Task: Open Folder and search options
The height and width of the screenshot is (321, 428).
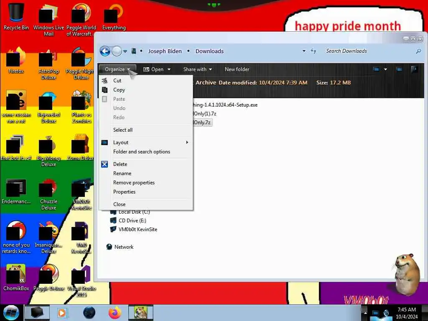Action: point(146,151)
